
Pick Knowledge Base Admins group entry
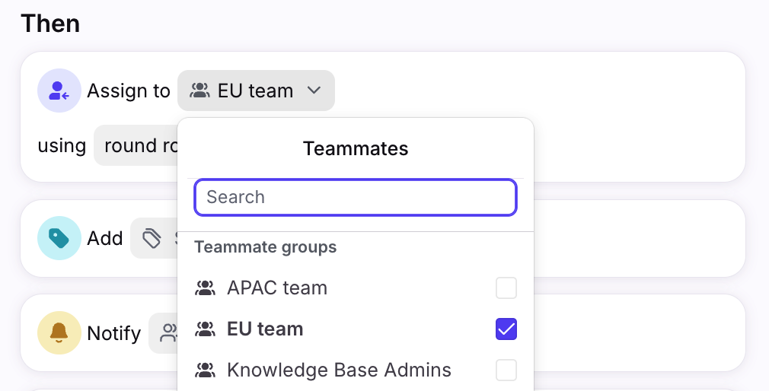339,370
